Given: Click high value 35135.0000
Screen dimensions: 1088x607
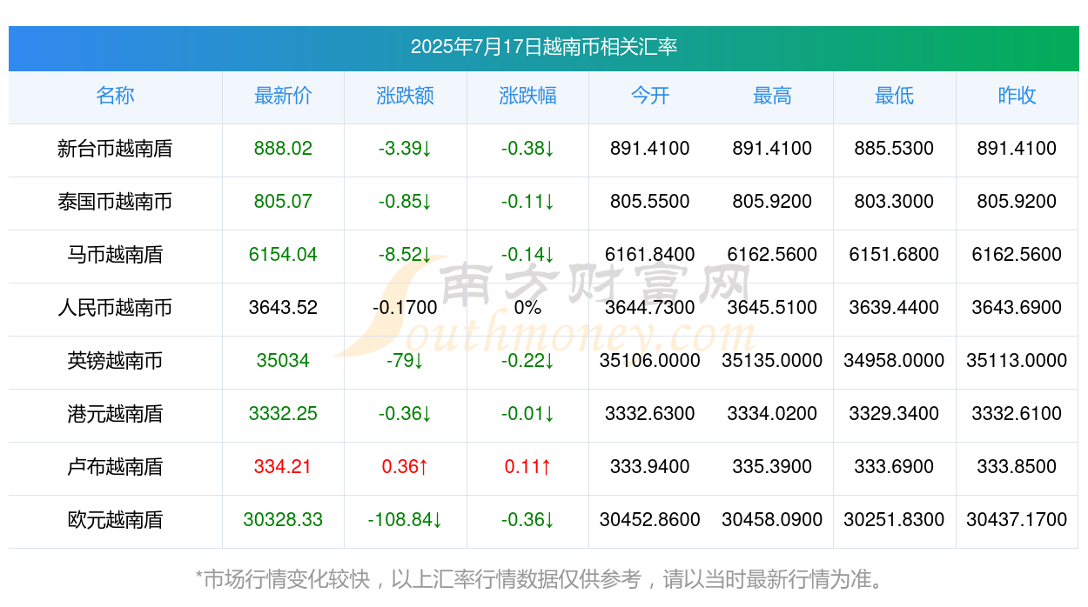Looking at the screenshot, I should 772,361.
